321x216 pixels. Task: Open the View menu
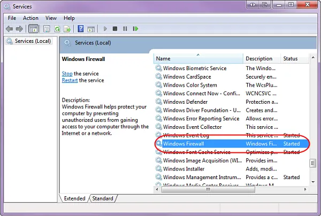click(51, 18)
